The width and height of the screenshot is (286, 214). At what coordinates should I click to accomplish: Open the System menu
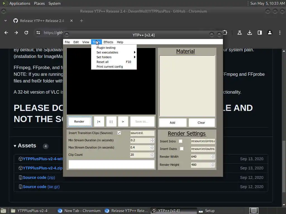click(54, 3)
